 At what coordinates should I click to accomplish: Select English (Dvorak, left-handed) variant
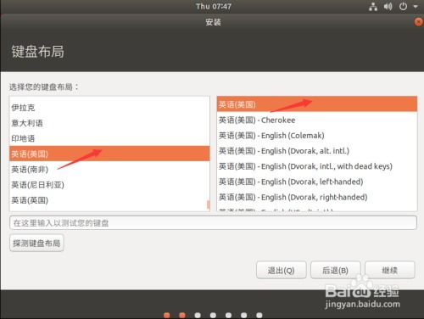[317, 182]
